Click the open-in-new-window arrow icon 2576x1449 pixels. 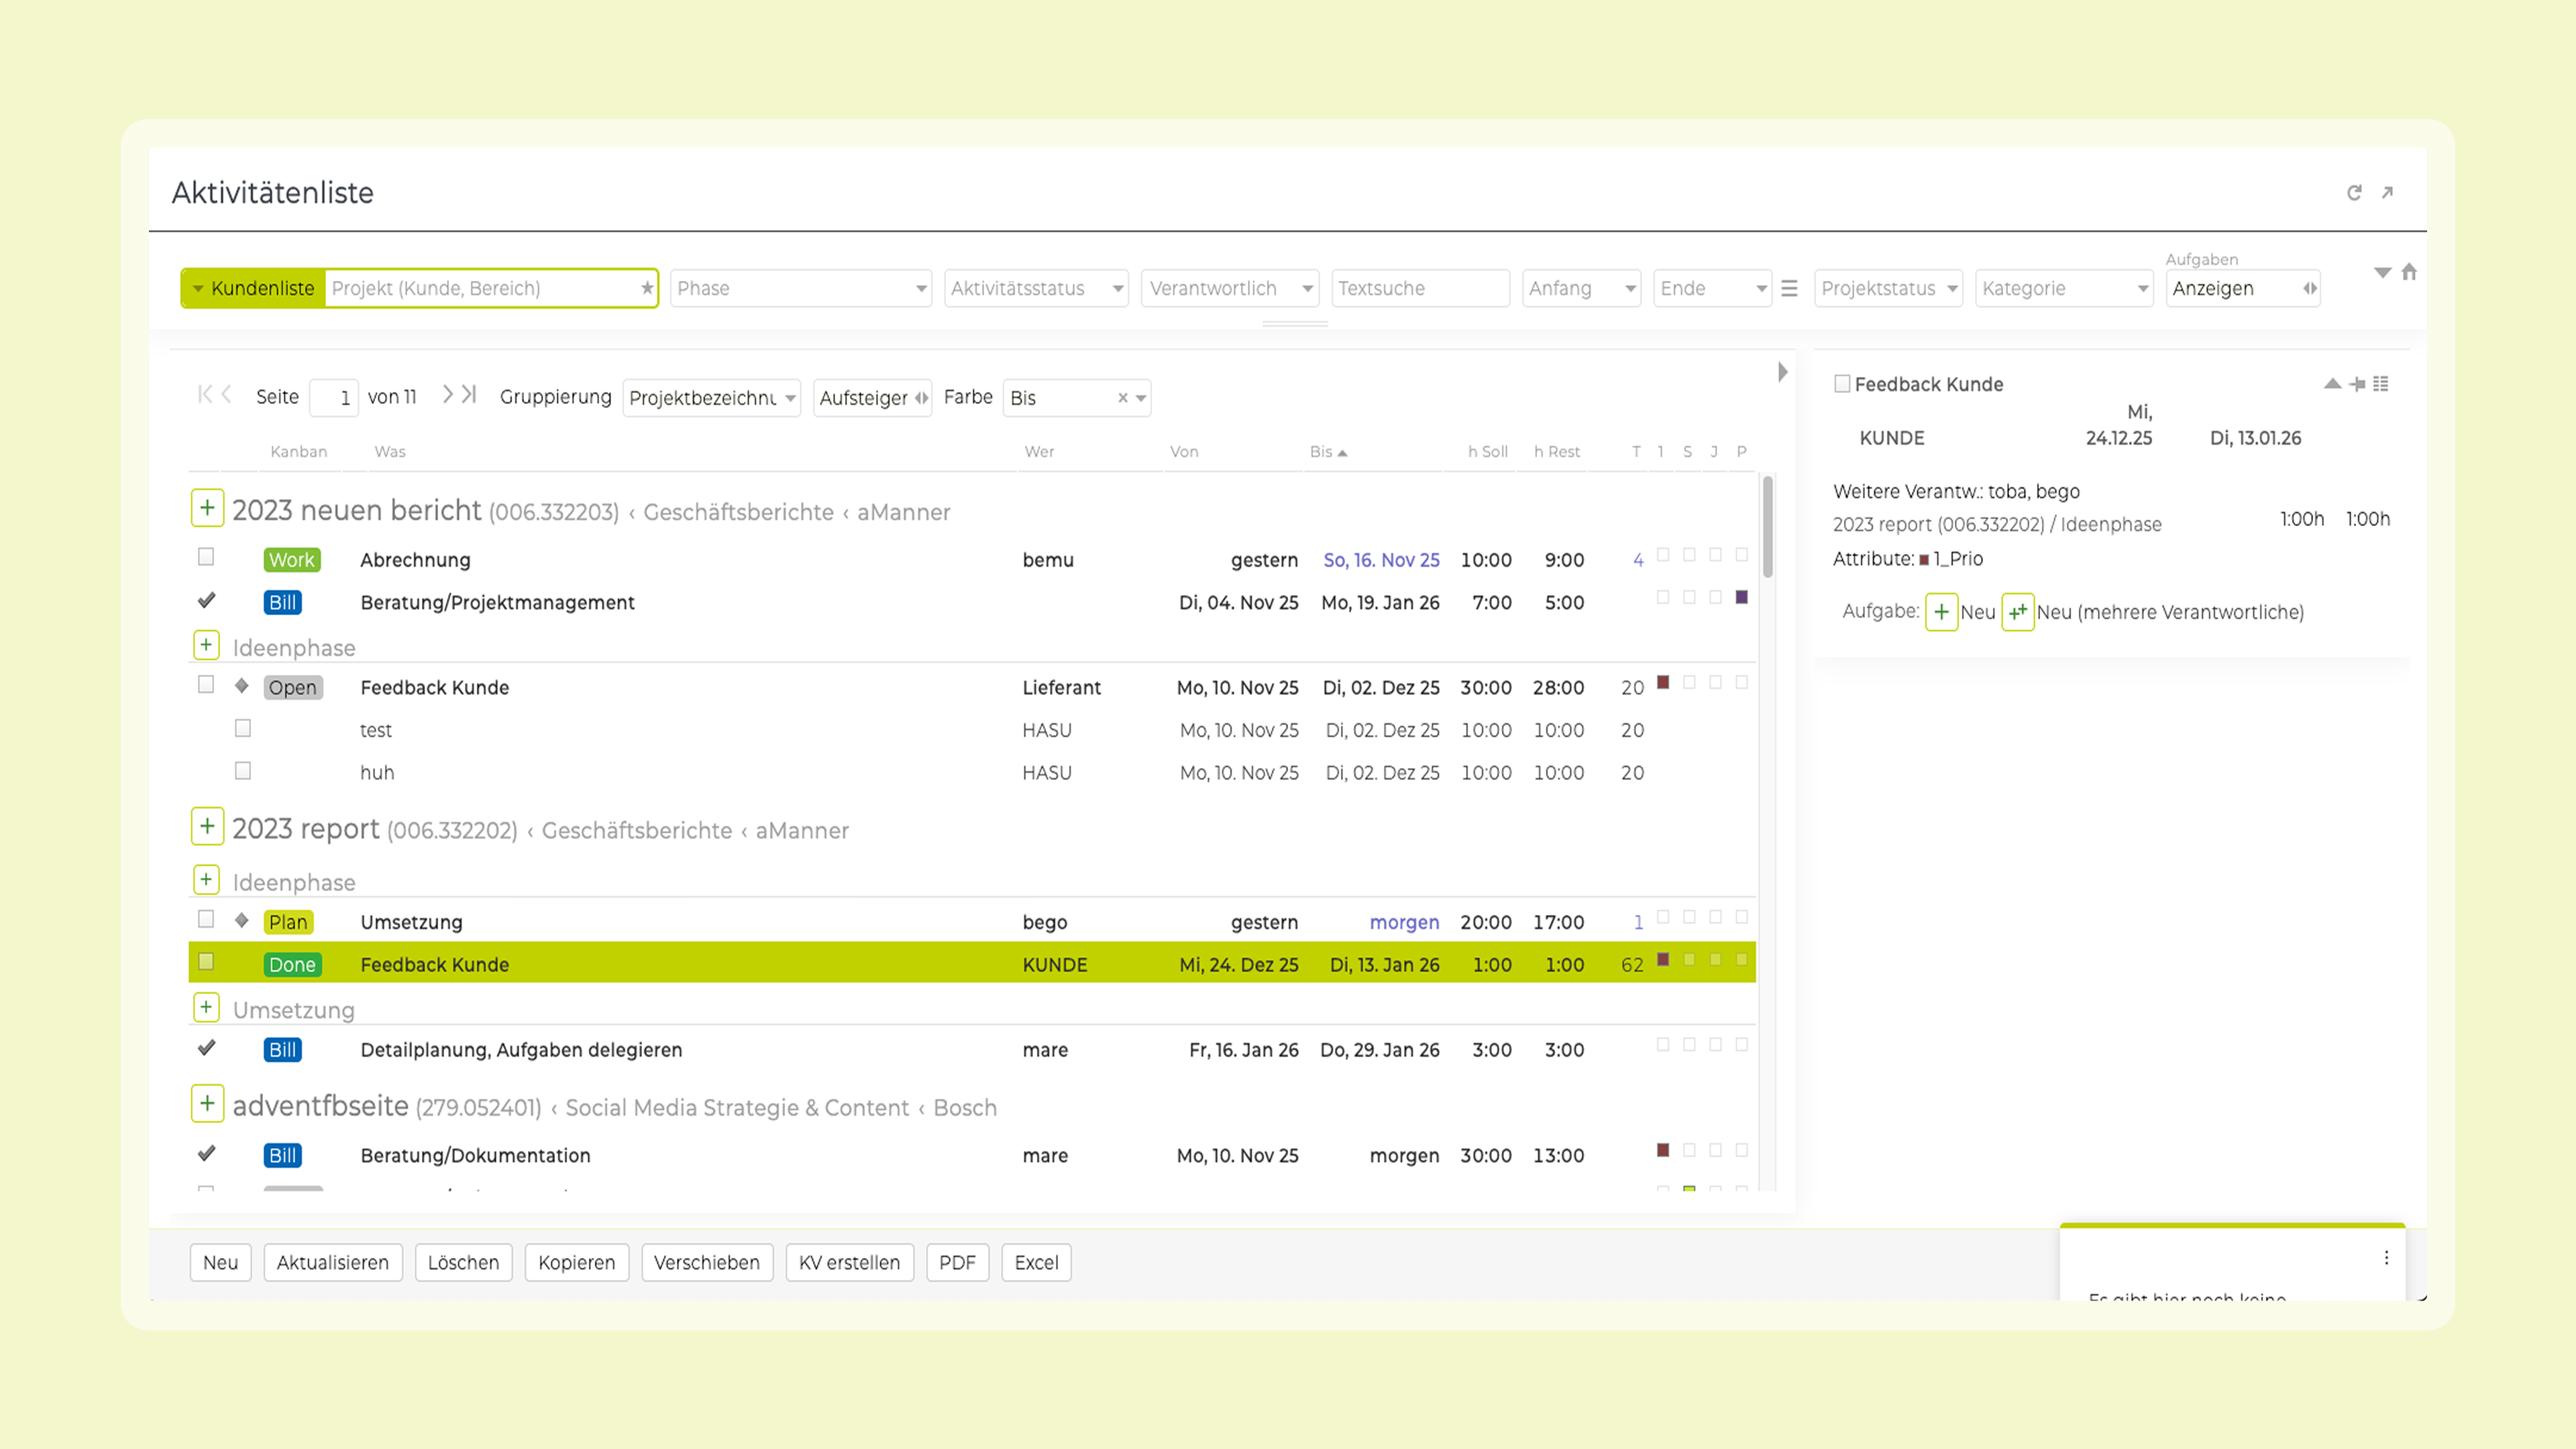[x=2387, y=192]
